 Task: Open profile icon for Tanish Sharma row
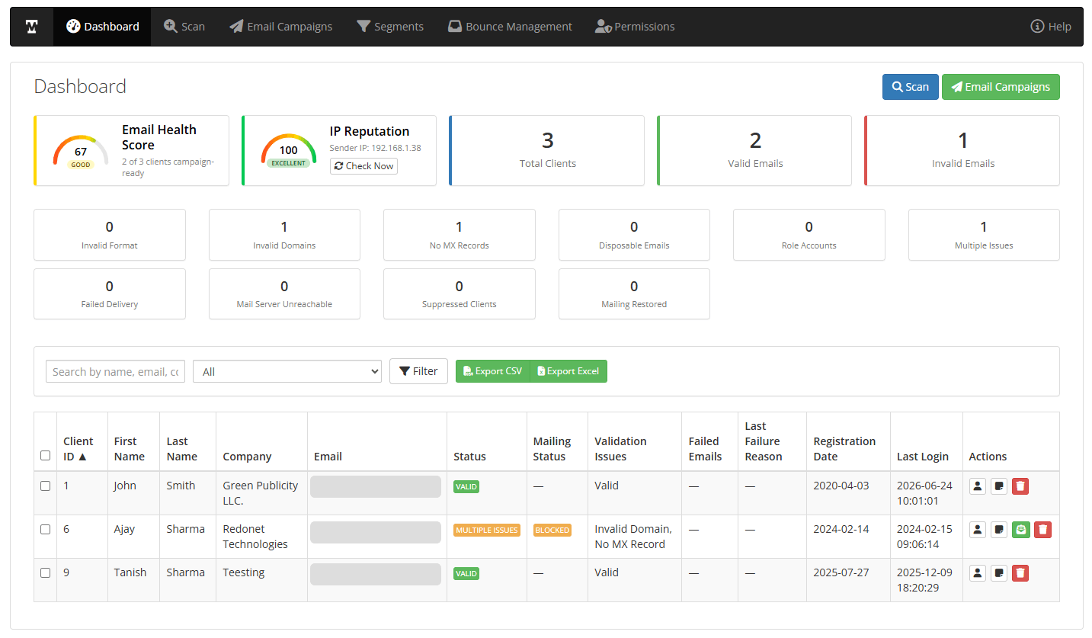(978, 572)
